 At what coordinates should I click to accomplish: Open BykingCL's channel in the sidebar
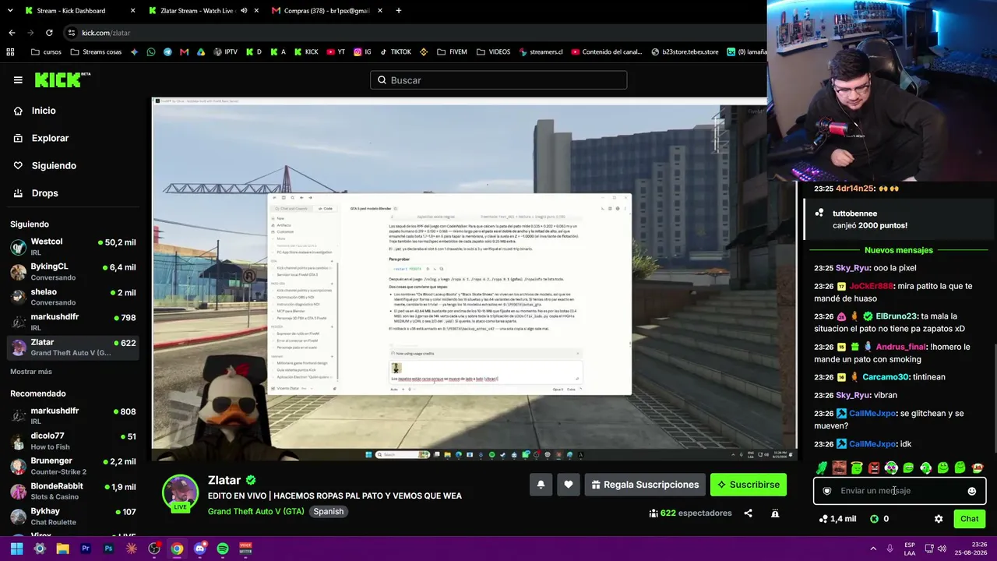coord(73,272)
